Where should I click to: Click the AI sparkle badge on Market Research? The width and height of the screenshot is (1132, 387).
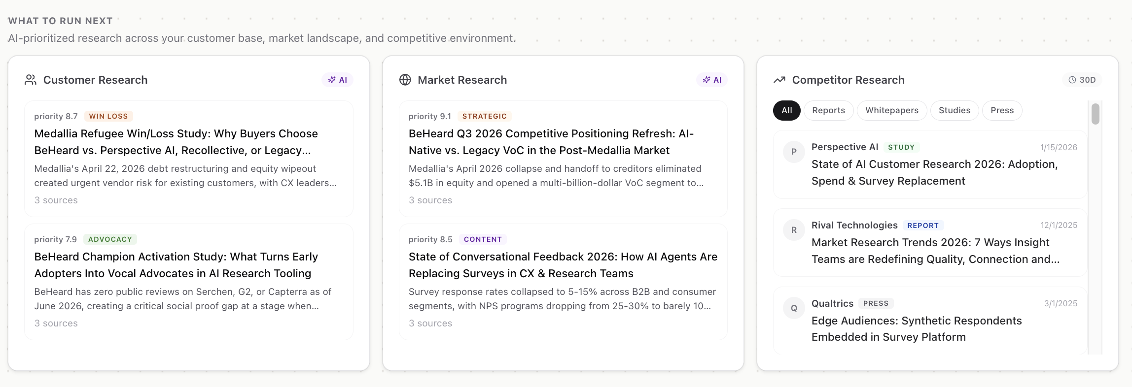(x=712, y=80)
